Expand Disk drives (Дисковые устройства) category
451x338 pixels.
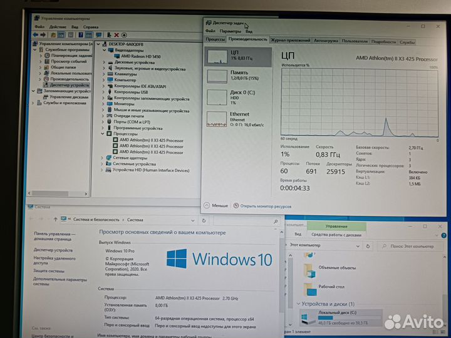(104, 62)
